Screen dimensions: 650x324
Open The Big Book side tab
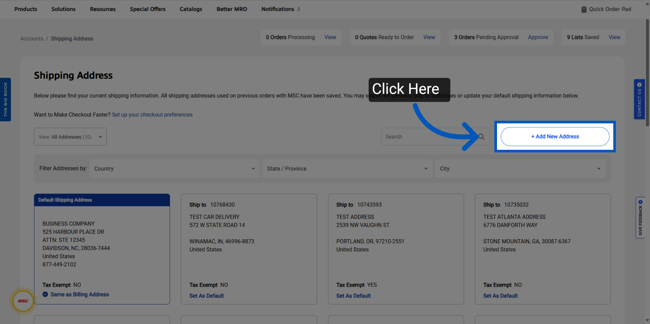[5, 99]
